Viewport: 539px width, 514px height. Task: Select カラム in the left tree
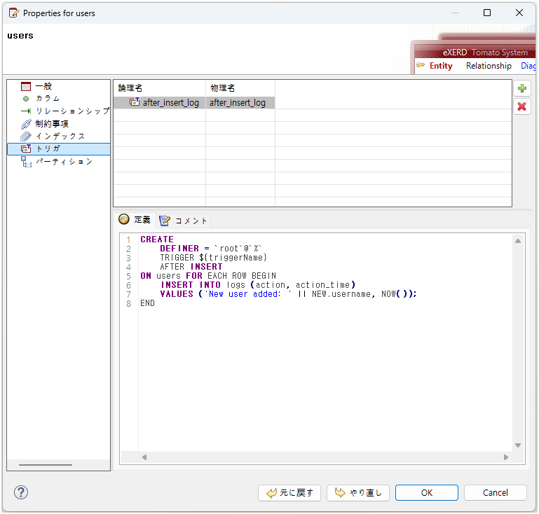[48, 99]
